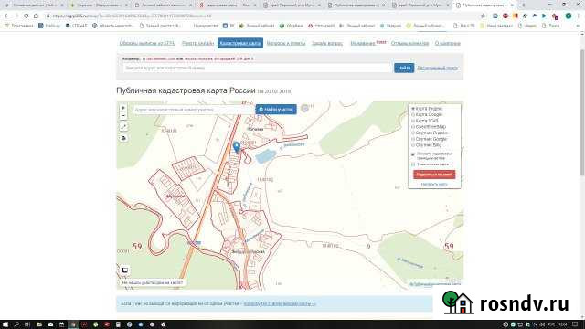
Task: Switch to the last open browser tab
Action: pos(484,5)
